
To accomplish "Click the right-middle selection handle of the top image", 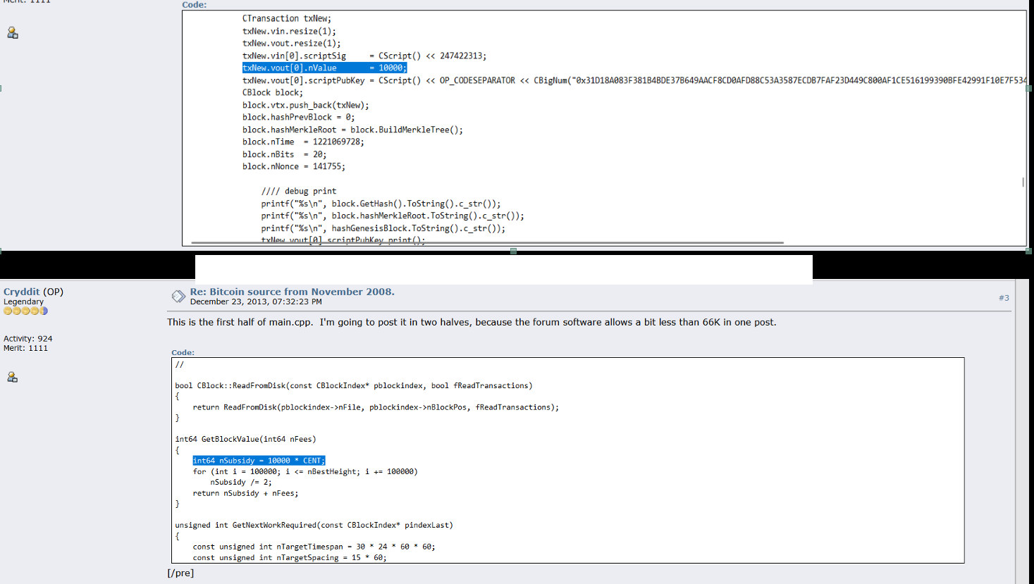I will 1029,89.
